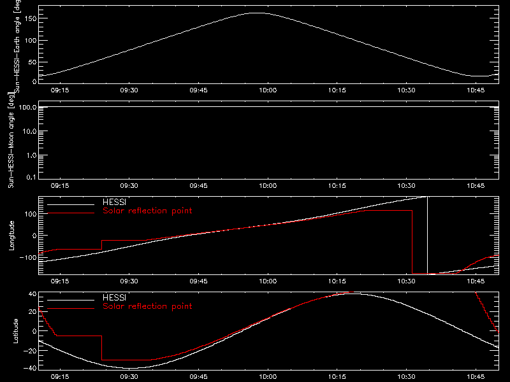Click the 100.0 tick label on Moon angle axis
This screenshot has height=382, width=510.
click(27, 108)
